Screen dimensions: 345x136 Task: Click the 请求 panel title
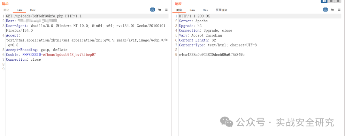tap(5, 3)
